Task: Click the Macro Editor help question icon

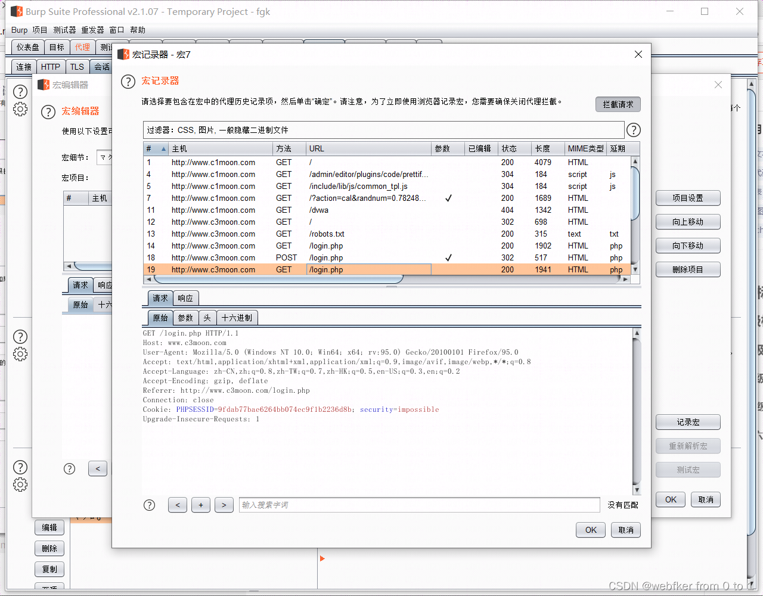Action: 48,112
